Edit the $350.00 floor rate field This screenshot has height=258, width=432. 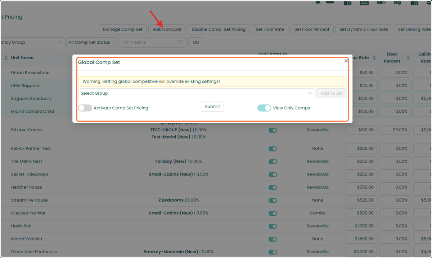point(361,187)
